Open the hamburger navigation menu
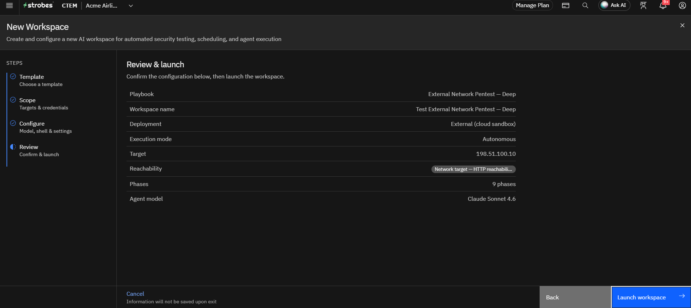 pos(9,5)
